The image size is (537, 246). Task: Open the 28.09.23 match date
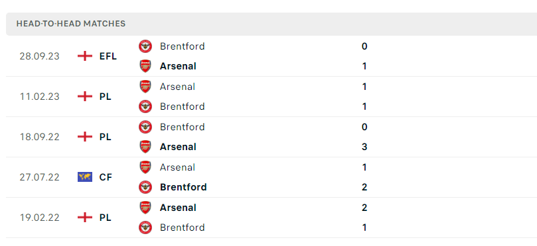tap(39, 56)
